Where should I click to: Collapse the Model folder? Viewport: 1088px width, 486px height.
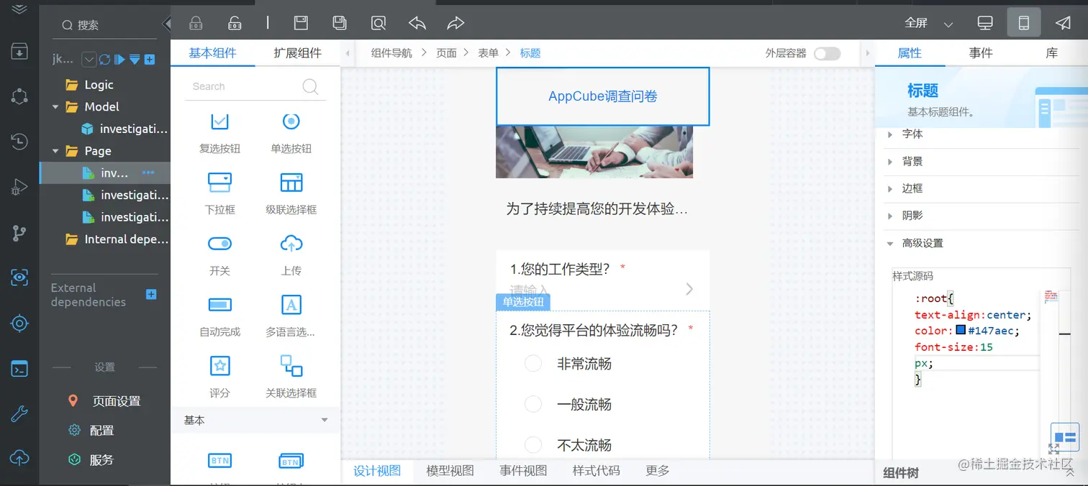point(55,106)
